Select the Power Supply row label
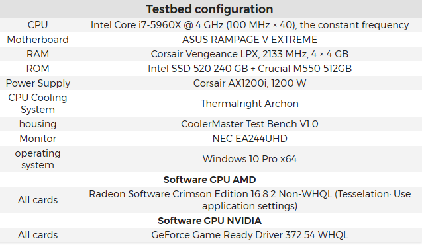The image size is (422, 245). [x=38, y=83]
